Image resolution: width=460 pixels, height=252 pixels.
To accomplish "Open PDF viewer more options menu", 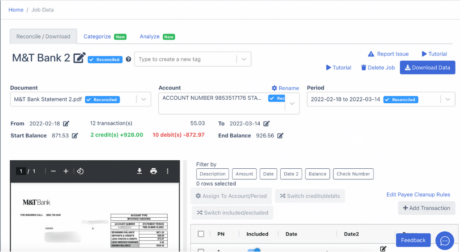I will click(167, 171).
